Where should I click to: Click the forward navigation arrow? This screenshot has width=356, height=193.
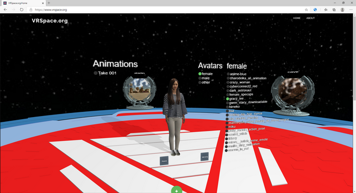click(13, 10)
